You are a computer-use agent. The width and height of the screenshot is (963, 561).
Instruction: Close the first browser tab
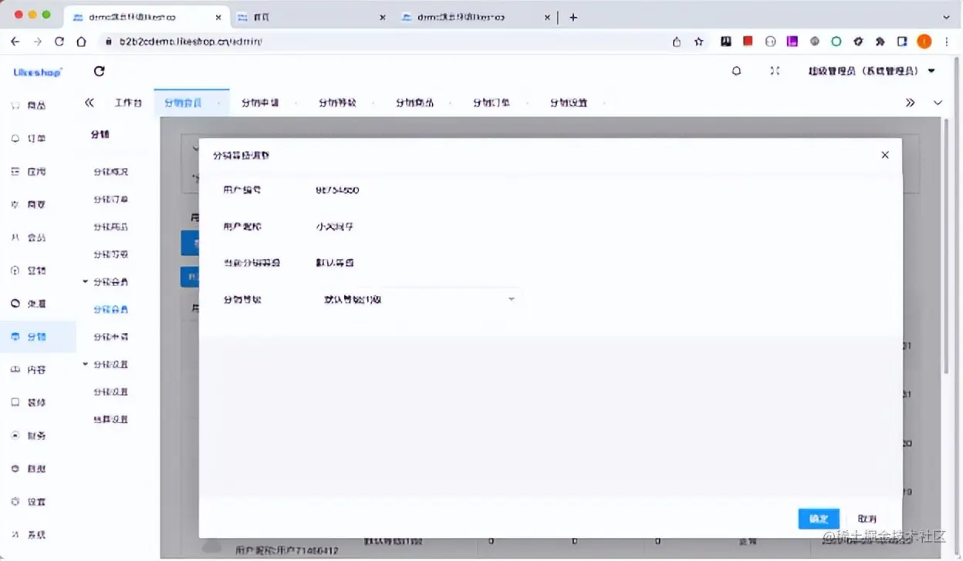(x=218, y=17)
